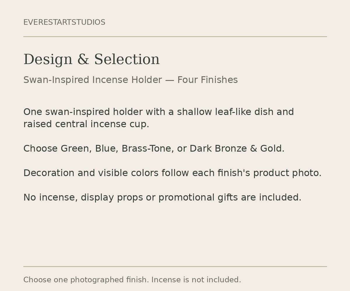The image size is (350, 291).
Task: Click the raised central incense cup line
Action: coord(86,124)
